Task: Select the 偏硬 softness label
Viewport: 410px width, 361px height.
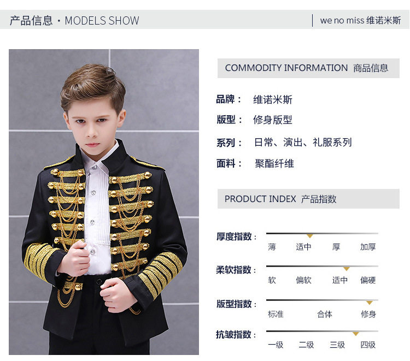Action: click(x=368, y=280)
